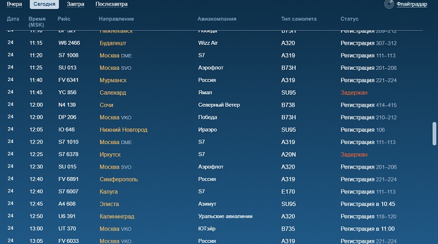
Task: Click the Статус column header
Action: pos(349,19)
